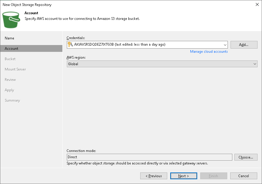
Task: Expand the Credentials combo box arrow
Action: coord(225,45)
